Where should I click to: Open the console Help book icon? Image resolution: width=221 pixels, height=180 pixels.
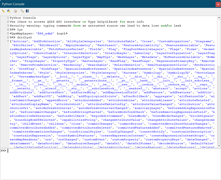(x=27, y=11)
